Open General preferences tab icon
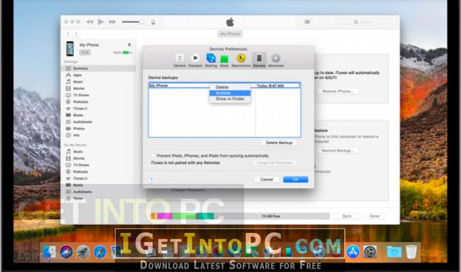461x272 pixels. coord(179,60)
